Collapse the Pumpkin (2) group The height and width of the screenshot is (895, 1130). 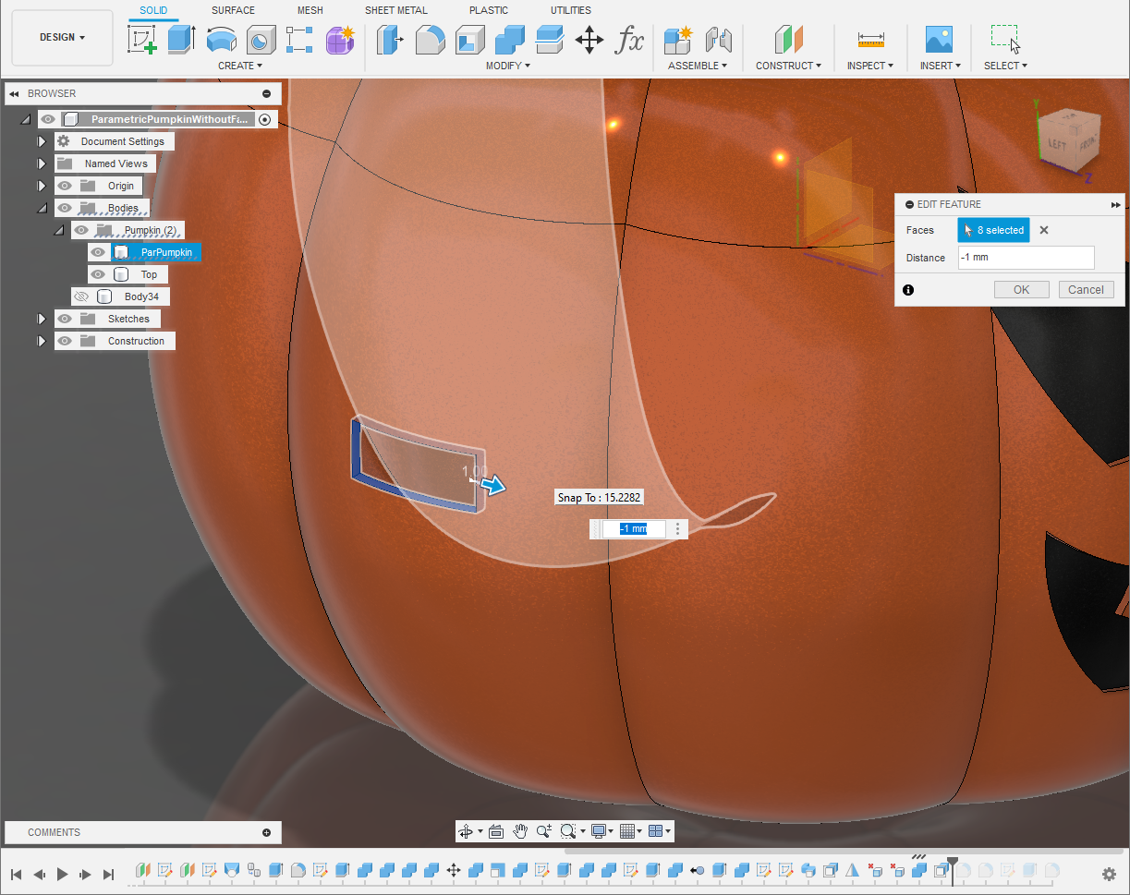point(58,230)
